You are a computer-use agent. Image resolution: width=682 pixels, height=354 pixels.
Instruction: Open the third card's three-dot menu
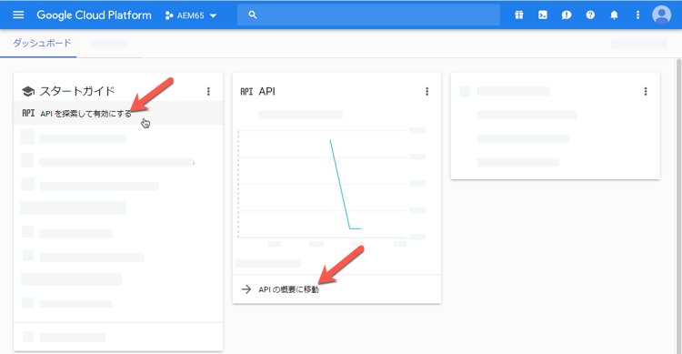646,91
